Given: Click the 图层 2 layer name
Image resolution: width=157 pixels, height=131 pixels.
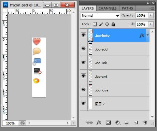Looking at the screenshot, I should [x=100, y=104].
